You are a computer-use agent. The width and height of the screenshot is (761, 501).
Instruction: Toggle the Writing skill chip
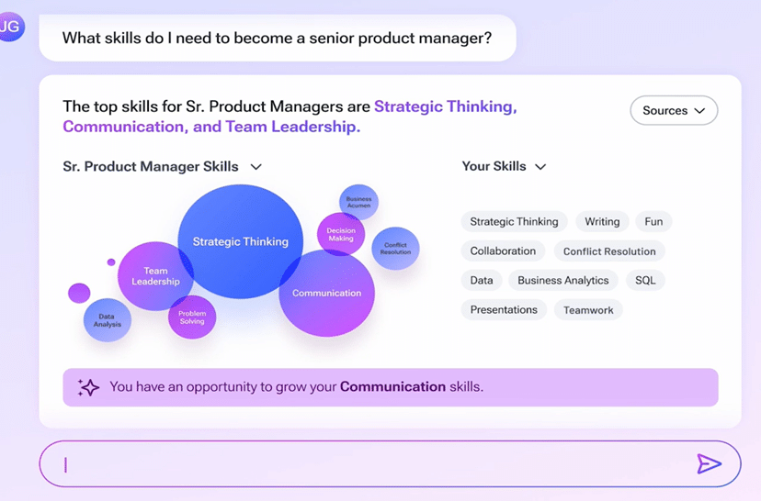(x=602, y=221)
